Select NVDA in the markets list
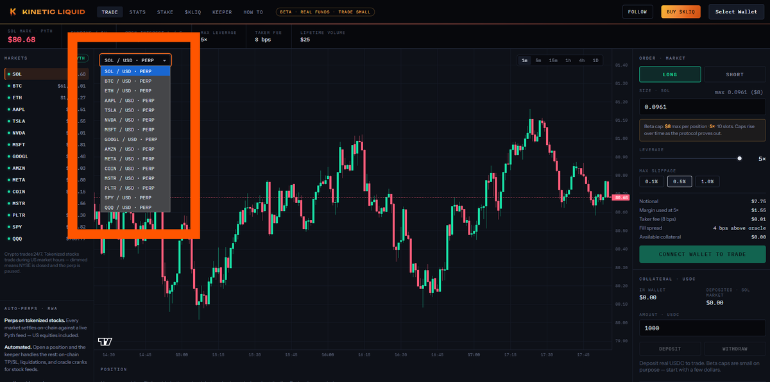This screenshot has height=382, width=770. 46,133
